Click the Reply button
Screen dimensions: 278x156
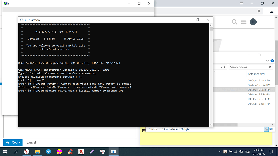tap(13, 142)
